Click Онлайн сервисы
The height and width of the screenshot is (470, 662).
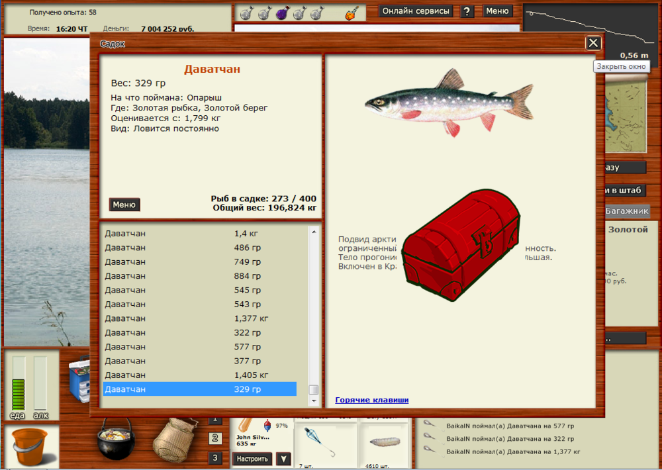pyautogui.click(x=415, y=11)
